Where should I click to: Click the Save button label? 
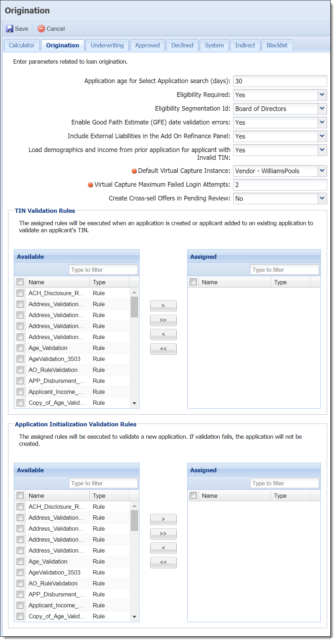point(22,29)
